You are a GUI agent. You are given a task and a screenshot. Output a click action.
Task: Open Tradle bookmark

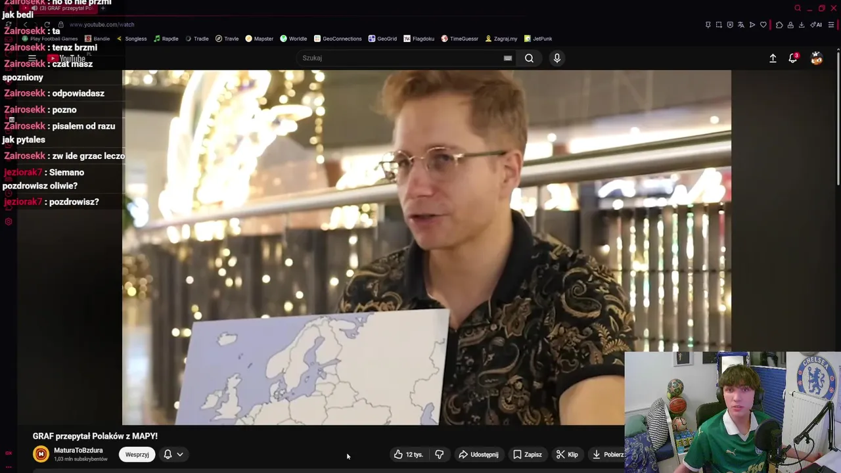click(x=196, y=39)
